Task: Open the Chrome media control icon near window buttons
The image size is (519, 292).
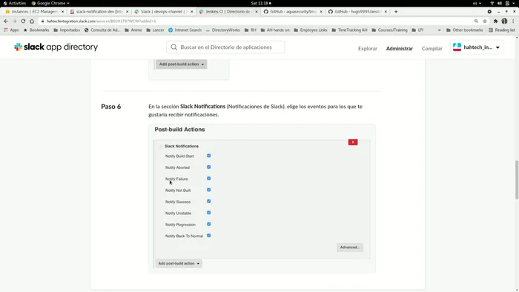Action: click(x=489, y=12)
